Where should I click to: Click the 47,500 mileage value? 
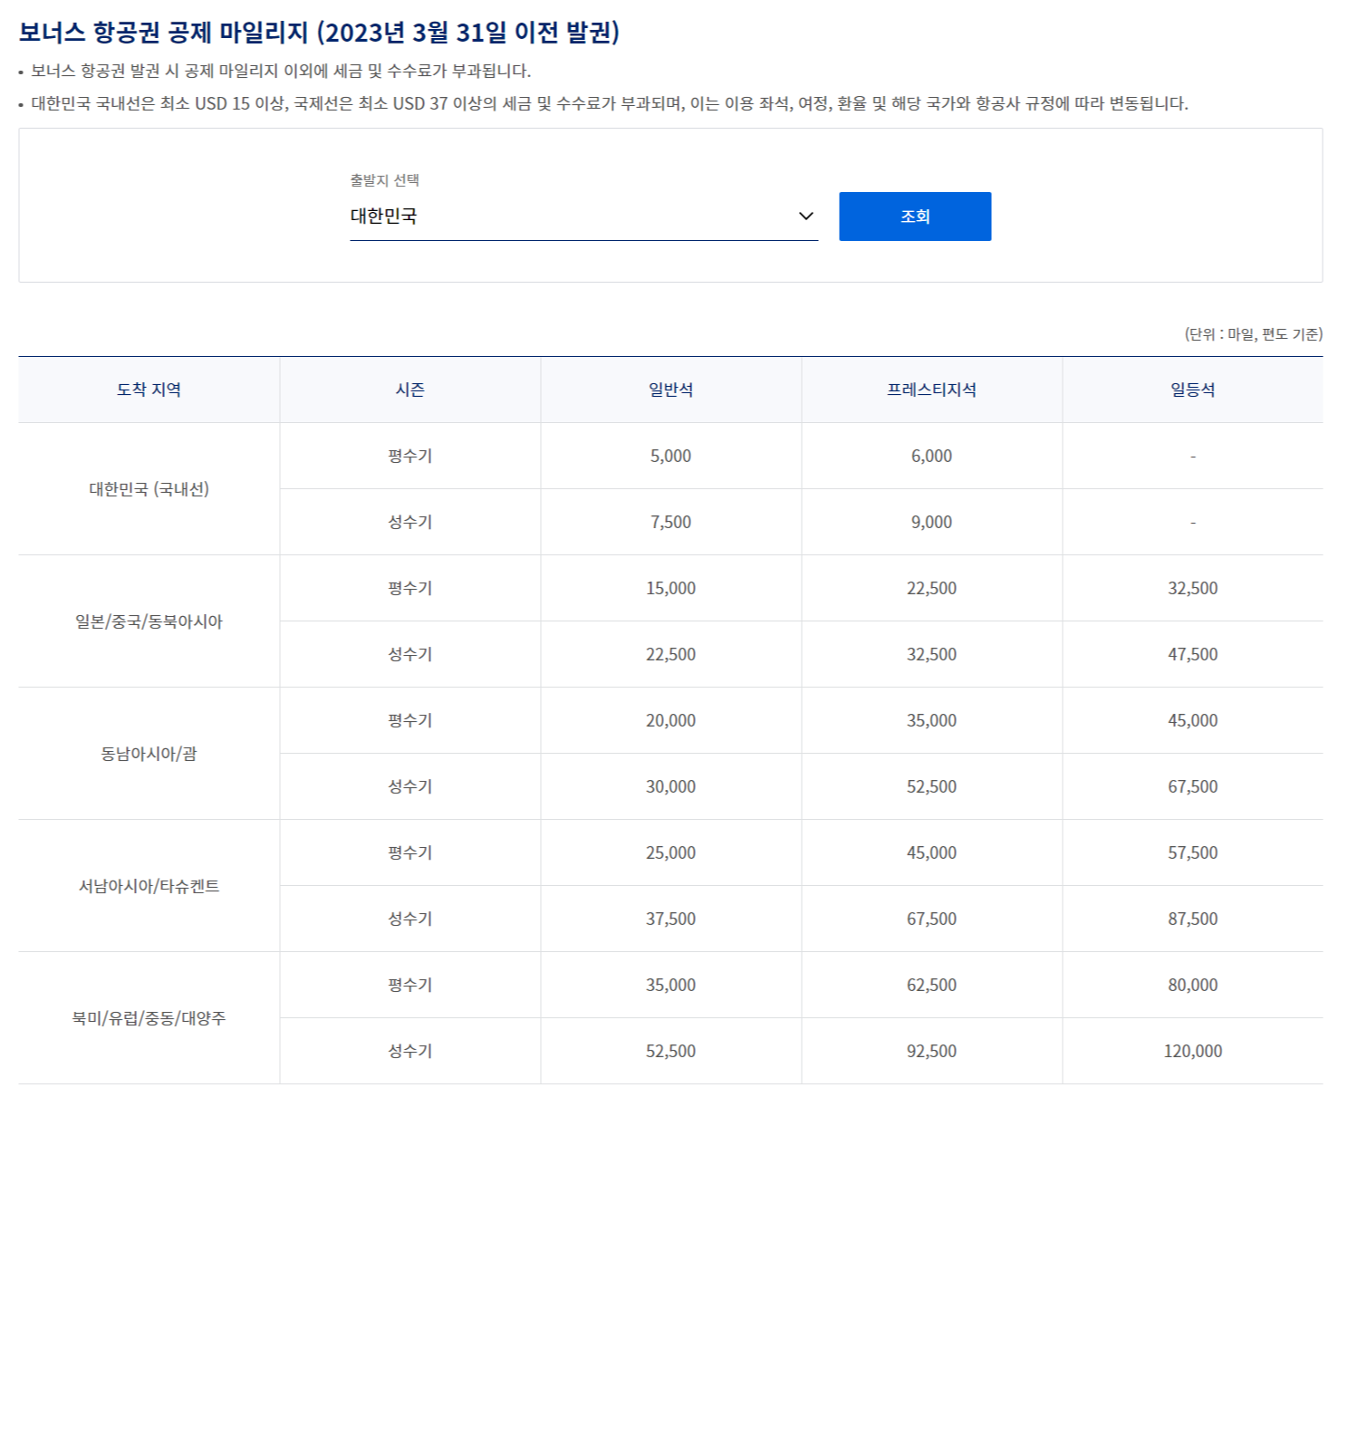click(1192, 655)
